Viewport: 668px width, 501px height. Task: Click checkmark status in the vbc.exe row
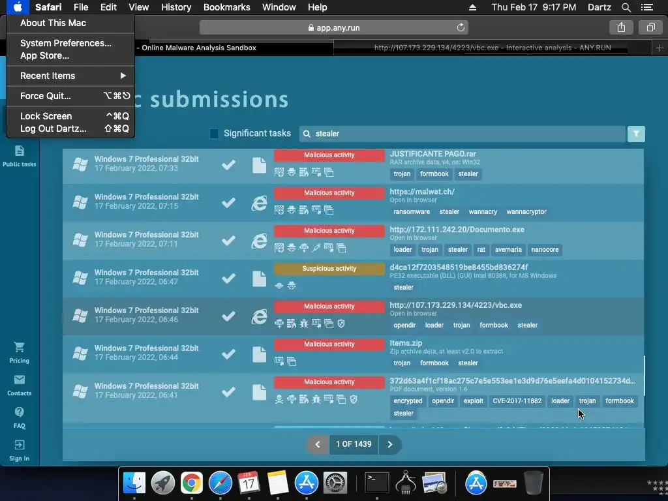coord(229,316)
